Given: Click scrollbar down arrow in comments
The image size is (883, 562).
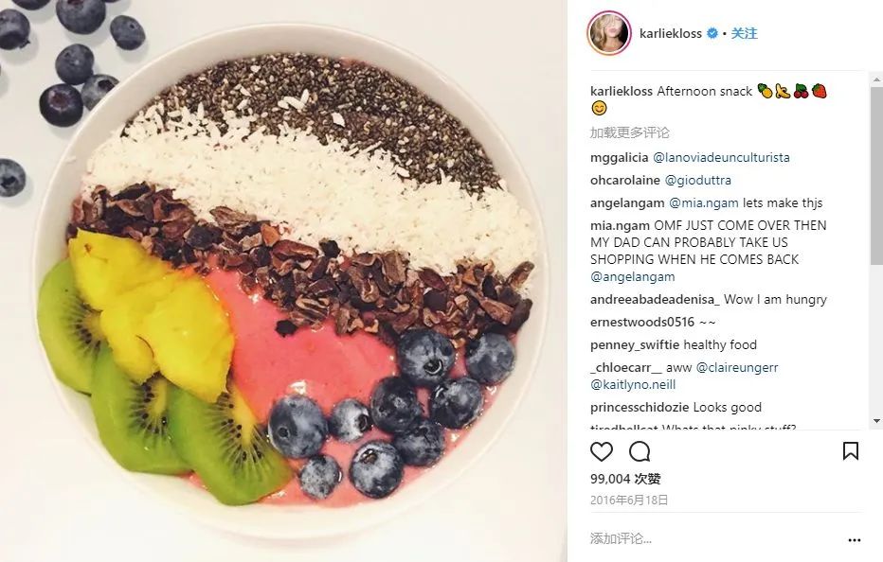Looking at the screenshot, I should click(876, 421).
